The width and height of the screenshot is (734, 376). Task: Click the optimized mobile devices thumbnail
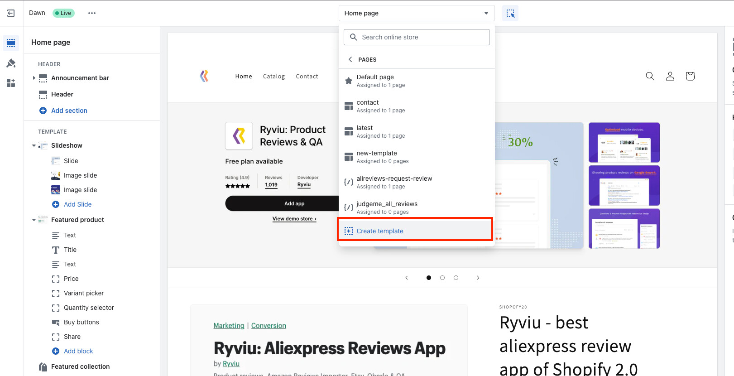[x=624, y=142]
